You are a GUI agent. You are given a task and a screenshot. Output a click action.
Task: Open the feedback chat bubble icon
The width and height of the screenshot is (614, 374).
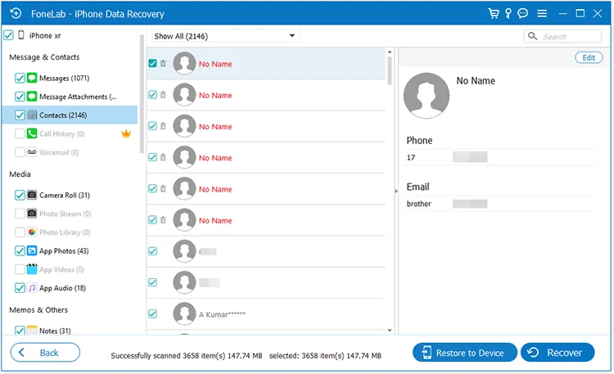coord(523,14)
